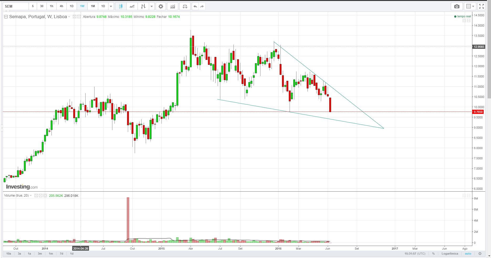Open Volume indicator format settings icon
Viewport: 491px width, 258px height.
point(41,196)
